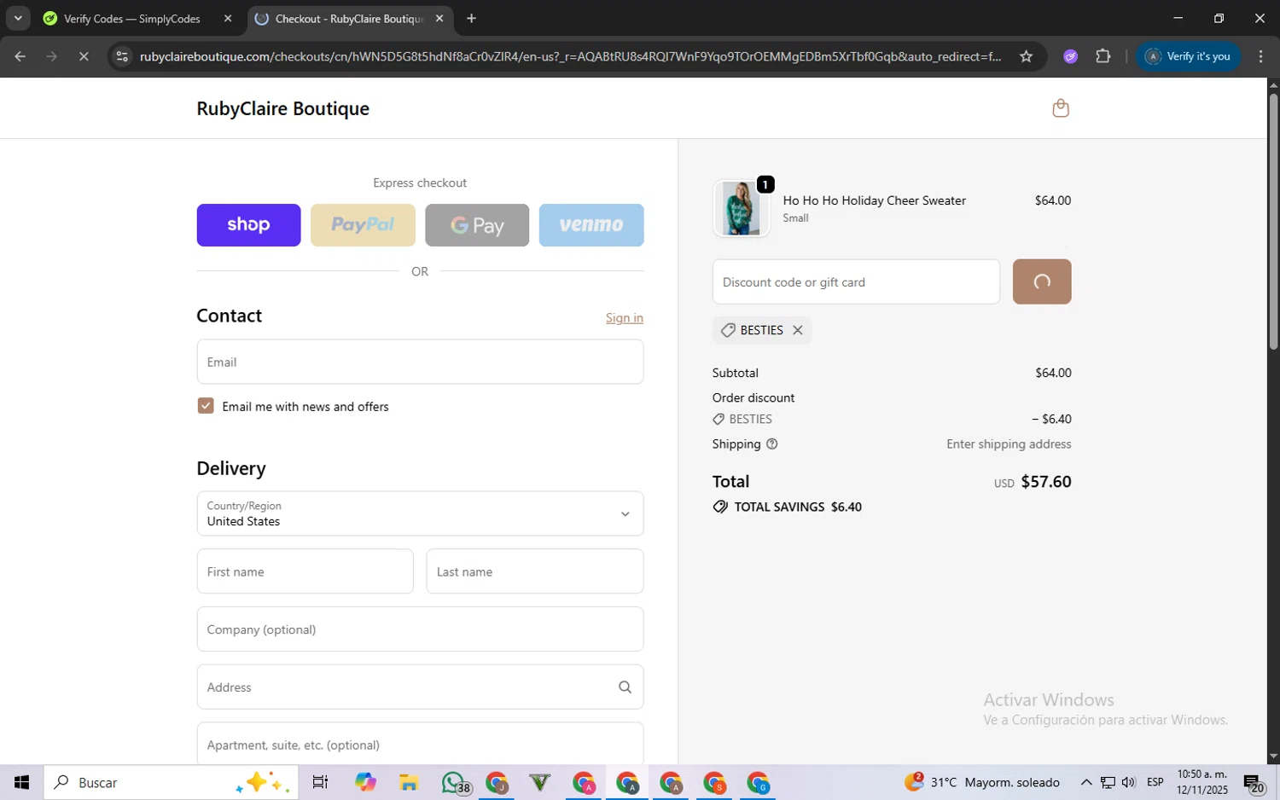The width and height of the screenshot is (1280, 800).
Task: Open WhatsApp from the taskbar
Action: [454, 782]
